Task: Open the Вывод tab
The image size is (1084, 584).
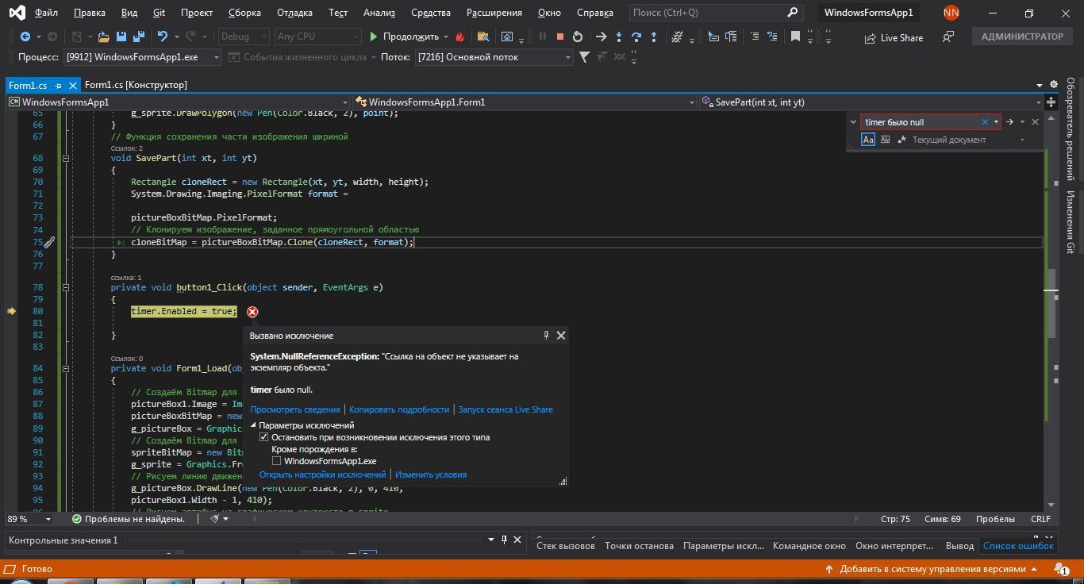Action: [x=959, y=546]
